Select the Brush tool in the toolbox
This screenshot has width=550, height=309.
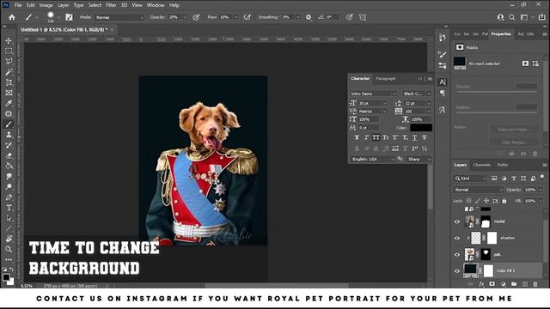tap(9, 124)
